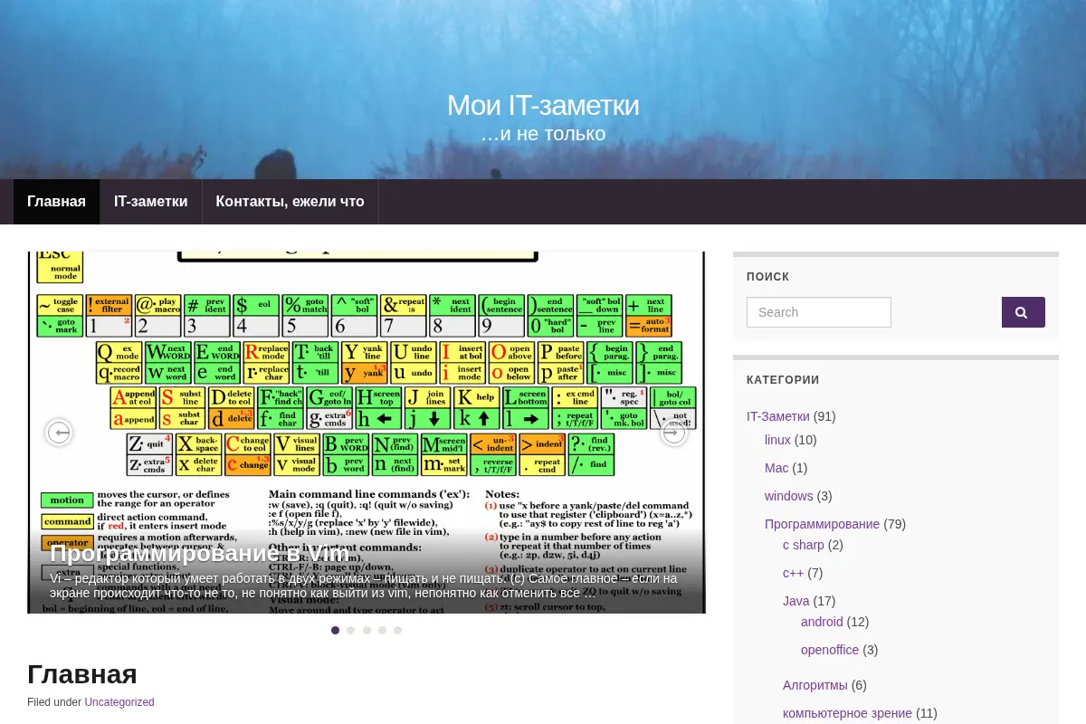The image size is (1086, 724).
Task: Click the previous slide arrow icon
Action: pos(59,433)
